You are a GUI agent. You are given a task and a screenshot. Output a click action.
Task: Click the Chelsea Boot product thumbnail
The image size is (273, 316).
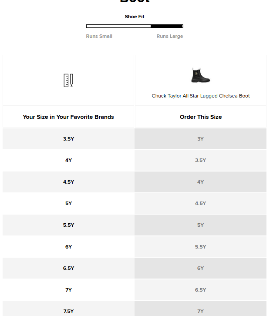[x=200, y=75]
